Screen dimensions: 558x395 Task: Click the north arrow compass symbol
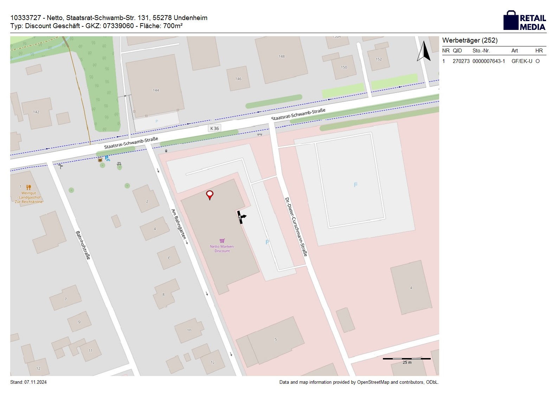coord(424,51)
